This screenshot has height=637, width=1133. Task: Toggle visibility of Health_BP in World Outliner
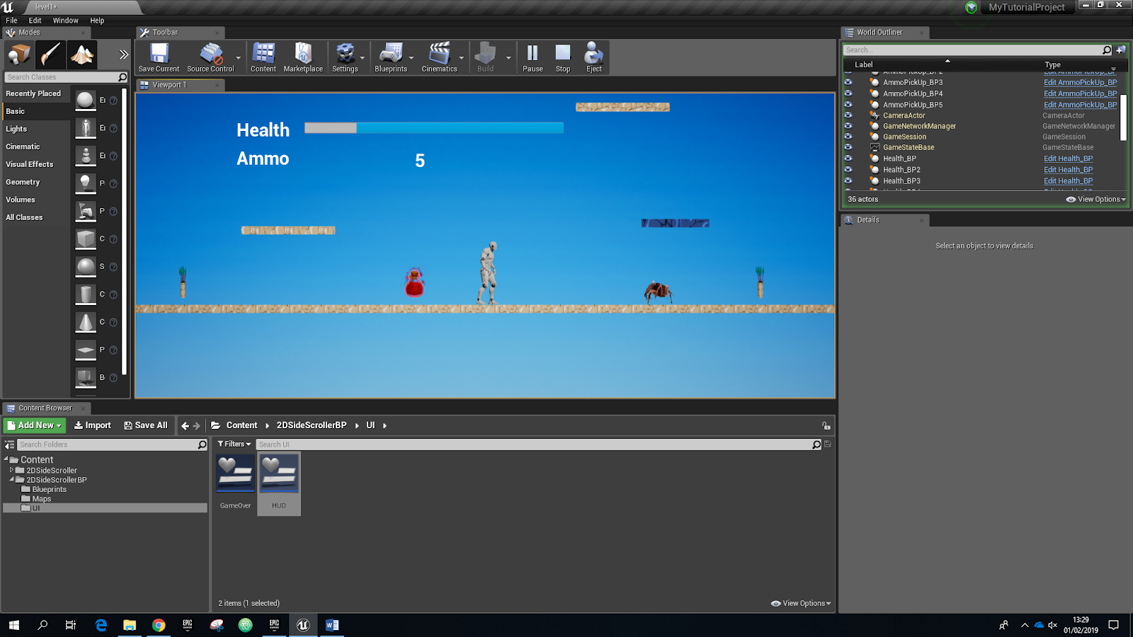coord(848,158)
